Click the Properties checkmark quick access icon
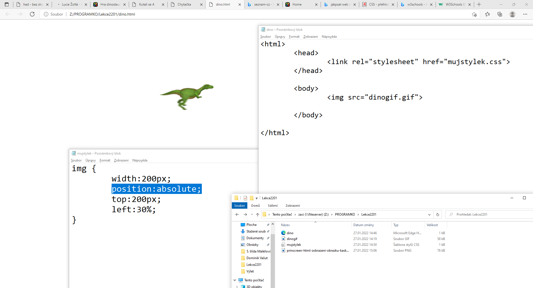The width and height of the screenshot is (533, 288). pyautogui.click(x=245, y=198)
